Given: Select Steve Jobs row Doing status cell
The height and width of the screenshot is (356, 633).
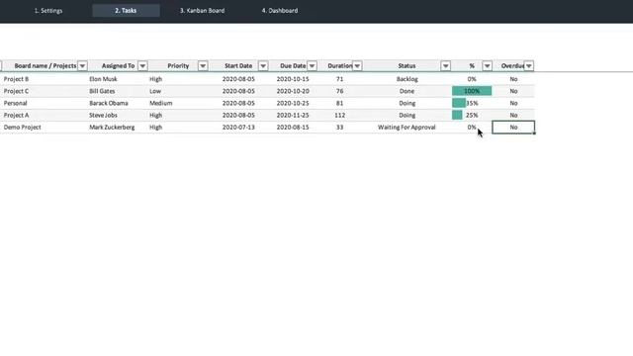Looking at the screenshot, I should click(x=407, y=115).
